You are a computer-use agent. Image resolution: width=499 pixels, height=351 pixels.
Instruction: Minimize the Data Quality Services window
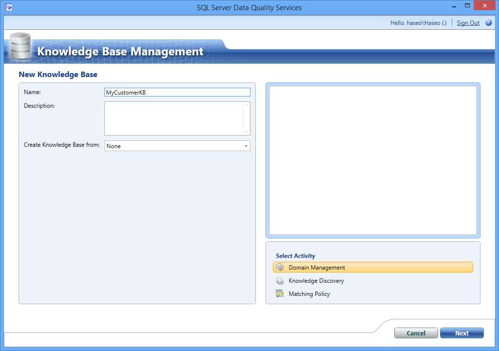[x=454, y=6]
